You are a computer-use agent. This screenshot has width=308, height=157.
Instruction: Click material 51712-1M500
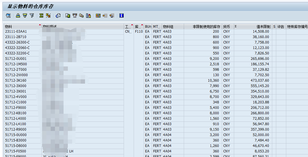(x=16, y=64)
